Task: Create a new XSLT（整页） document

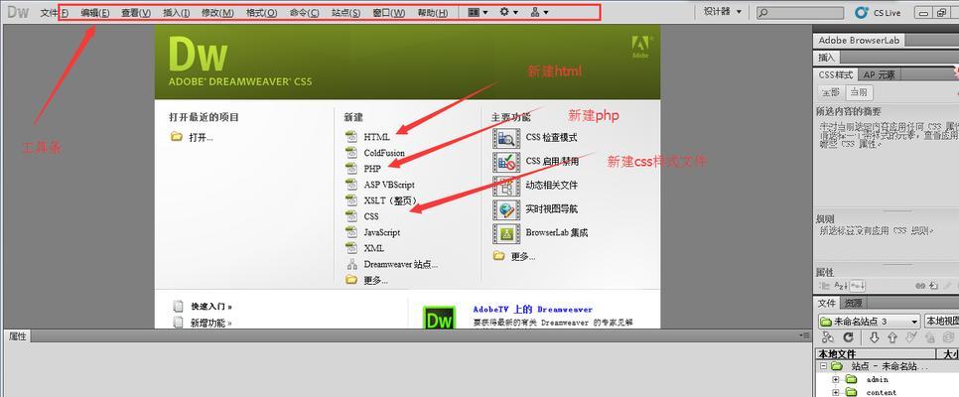Action: point(382,200)
